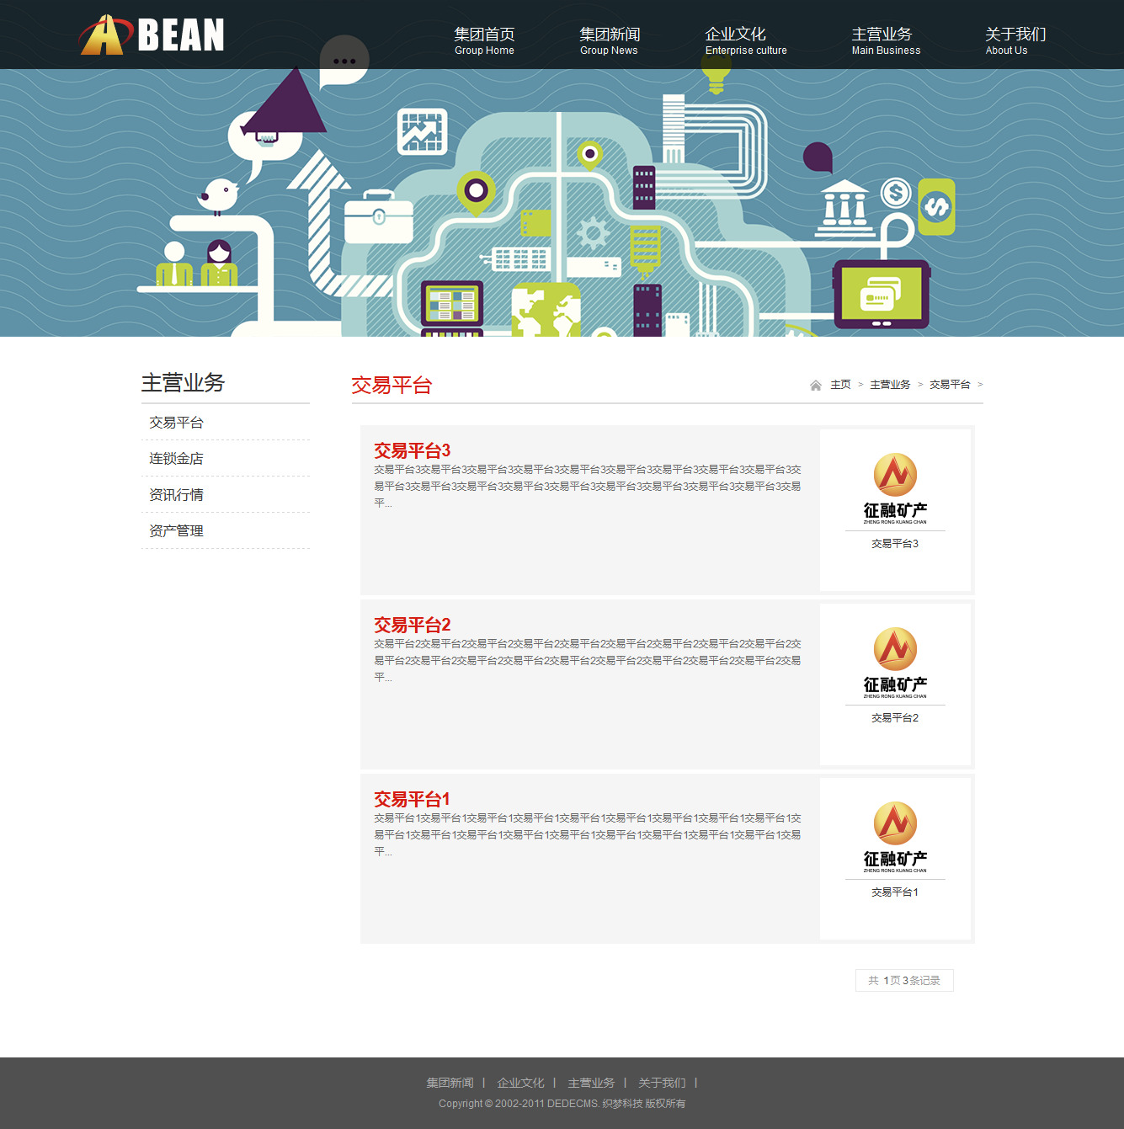Select 连锁金店 in the sidebar
Viewport: 1124px width, 1129px height.
176,459
